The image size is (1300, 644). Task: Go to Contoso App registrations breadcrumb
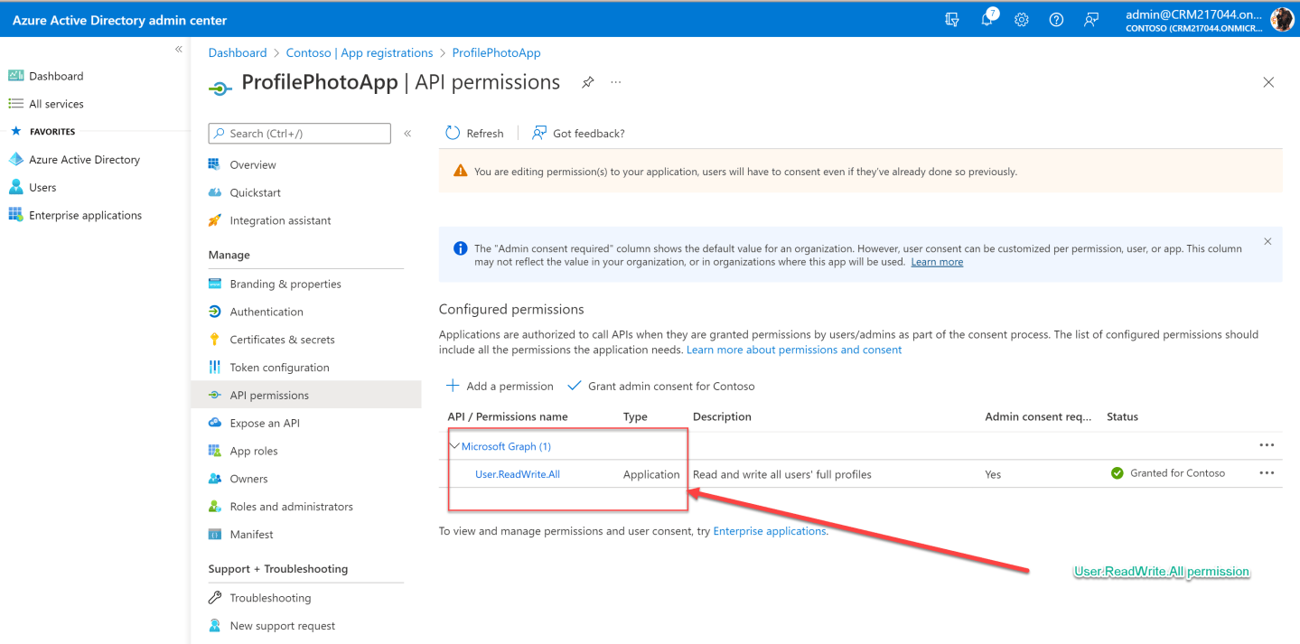[360, 53]
